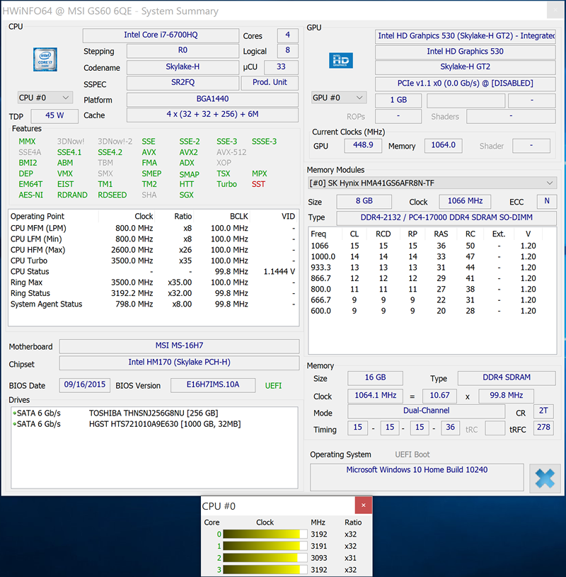Click the GPU clock 448.9 value

coord(363,145)
